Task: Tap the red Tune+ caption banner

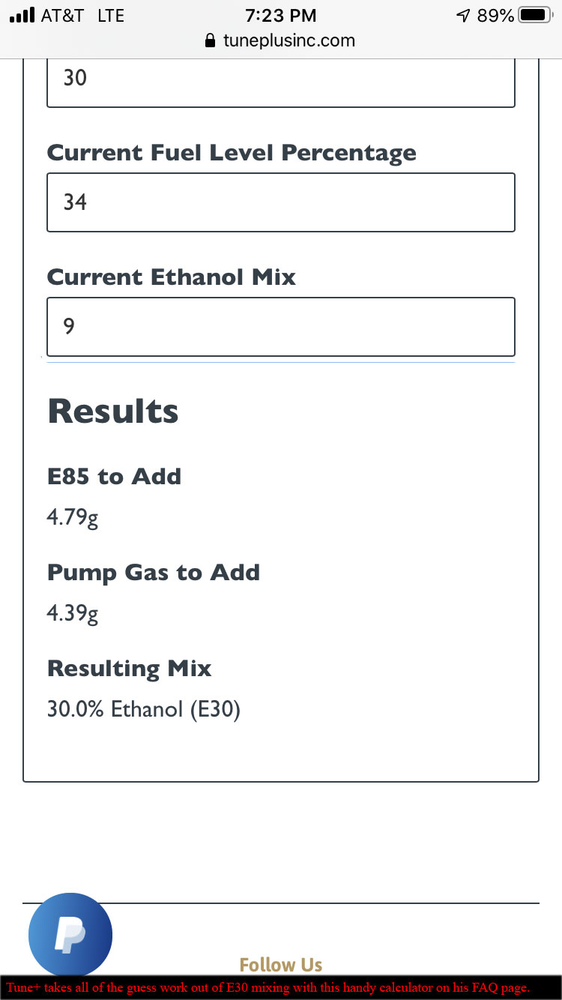Action: pyautogui.click(x=281, y=987)
